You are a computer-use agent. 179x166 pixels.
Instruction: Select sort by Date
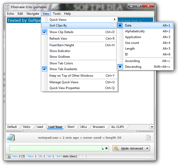(145, 25)
